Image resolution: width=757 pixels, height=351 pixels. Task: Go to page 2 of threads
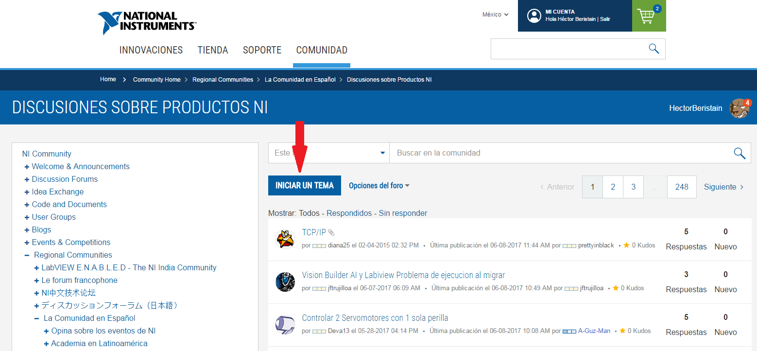coord(613,187)
